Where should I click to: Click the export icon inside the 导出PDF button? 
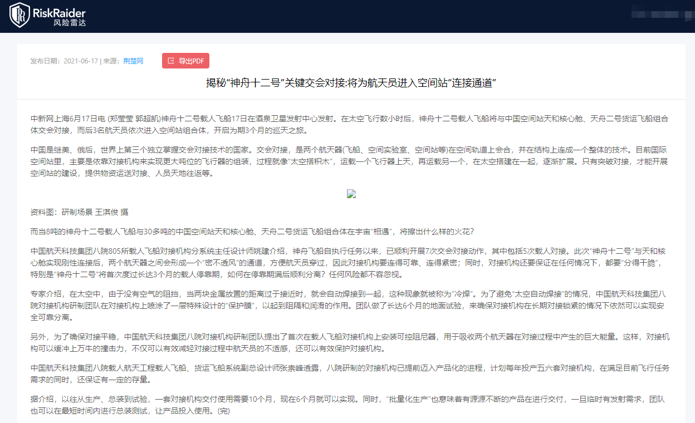coord(171,61)
